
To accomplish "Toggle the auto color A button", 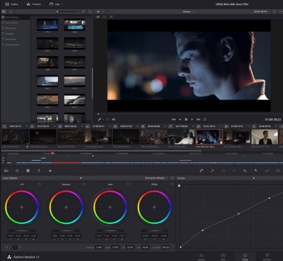I will (7, 247).
